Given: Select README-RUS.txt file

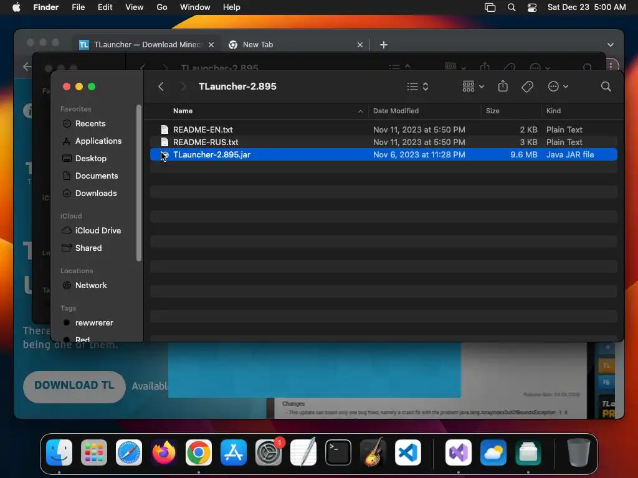Looking at the screenshot, I should click(x=383, y=143).
